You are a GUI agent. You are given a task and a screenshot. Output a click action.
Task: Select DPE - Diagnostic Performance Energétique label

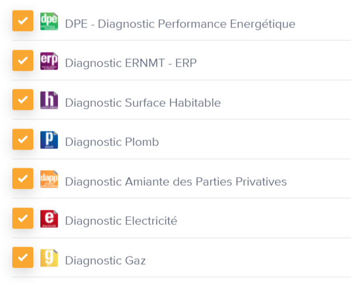[180, 24]
